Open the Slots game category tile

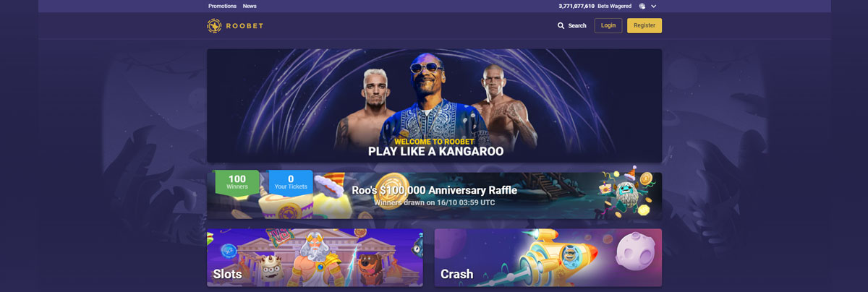315,258
